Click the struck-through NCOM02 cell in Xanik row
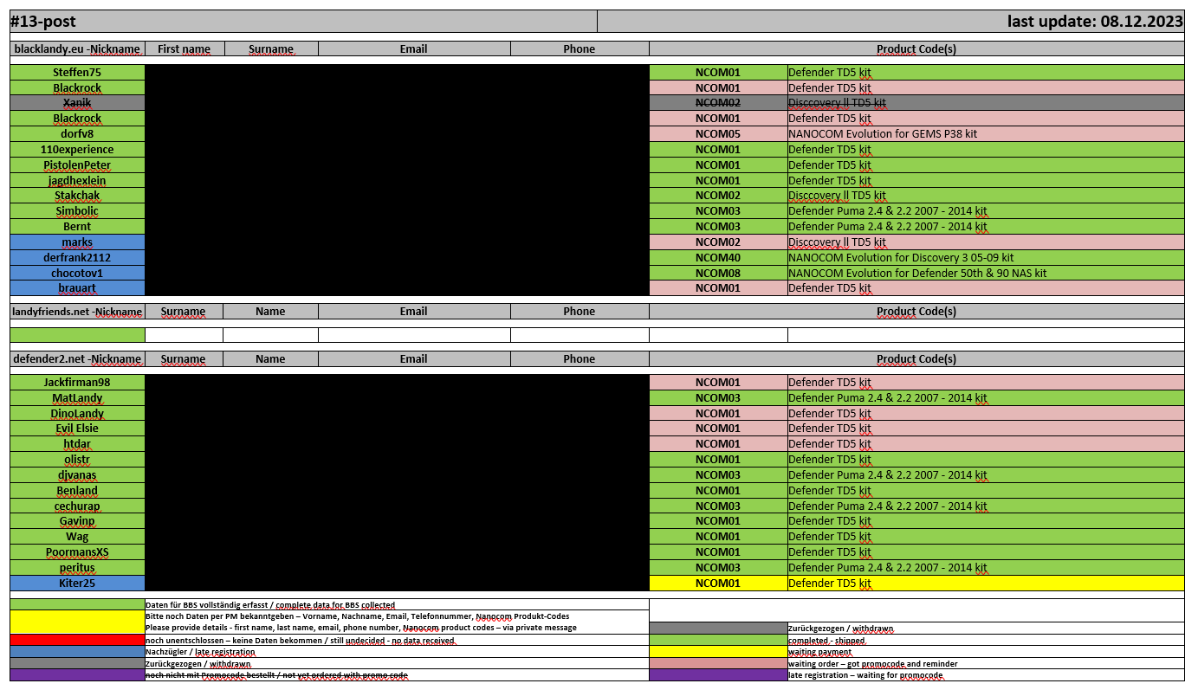1198x690 pixels. tap(718, 103)
